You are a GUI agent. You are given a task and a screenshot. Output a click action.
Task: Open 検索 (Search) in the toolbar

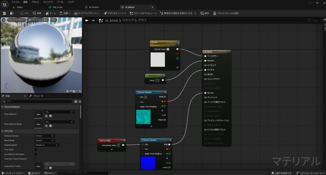37,13
